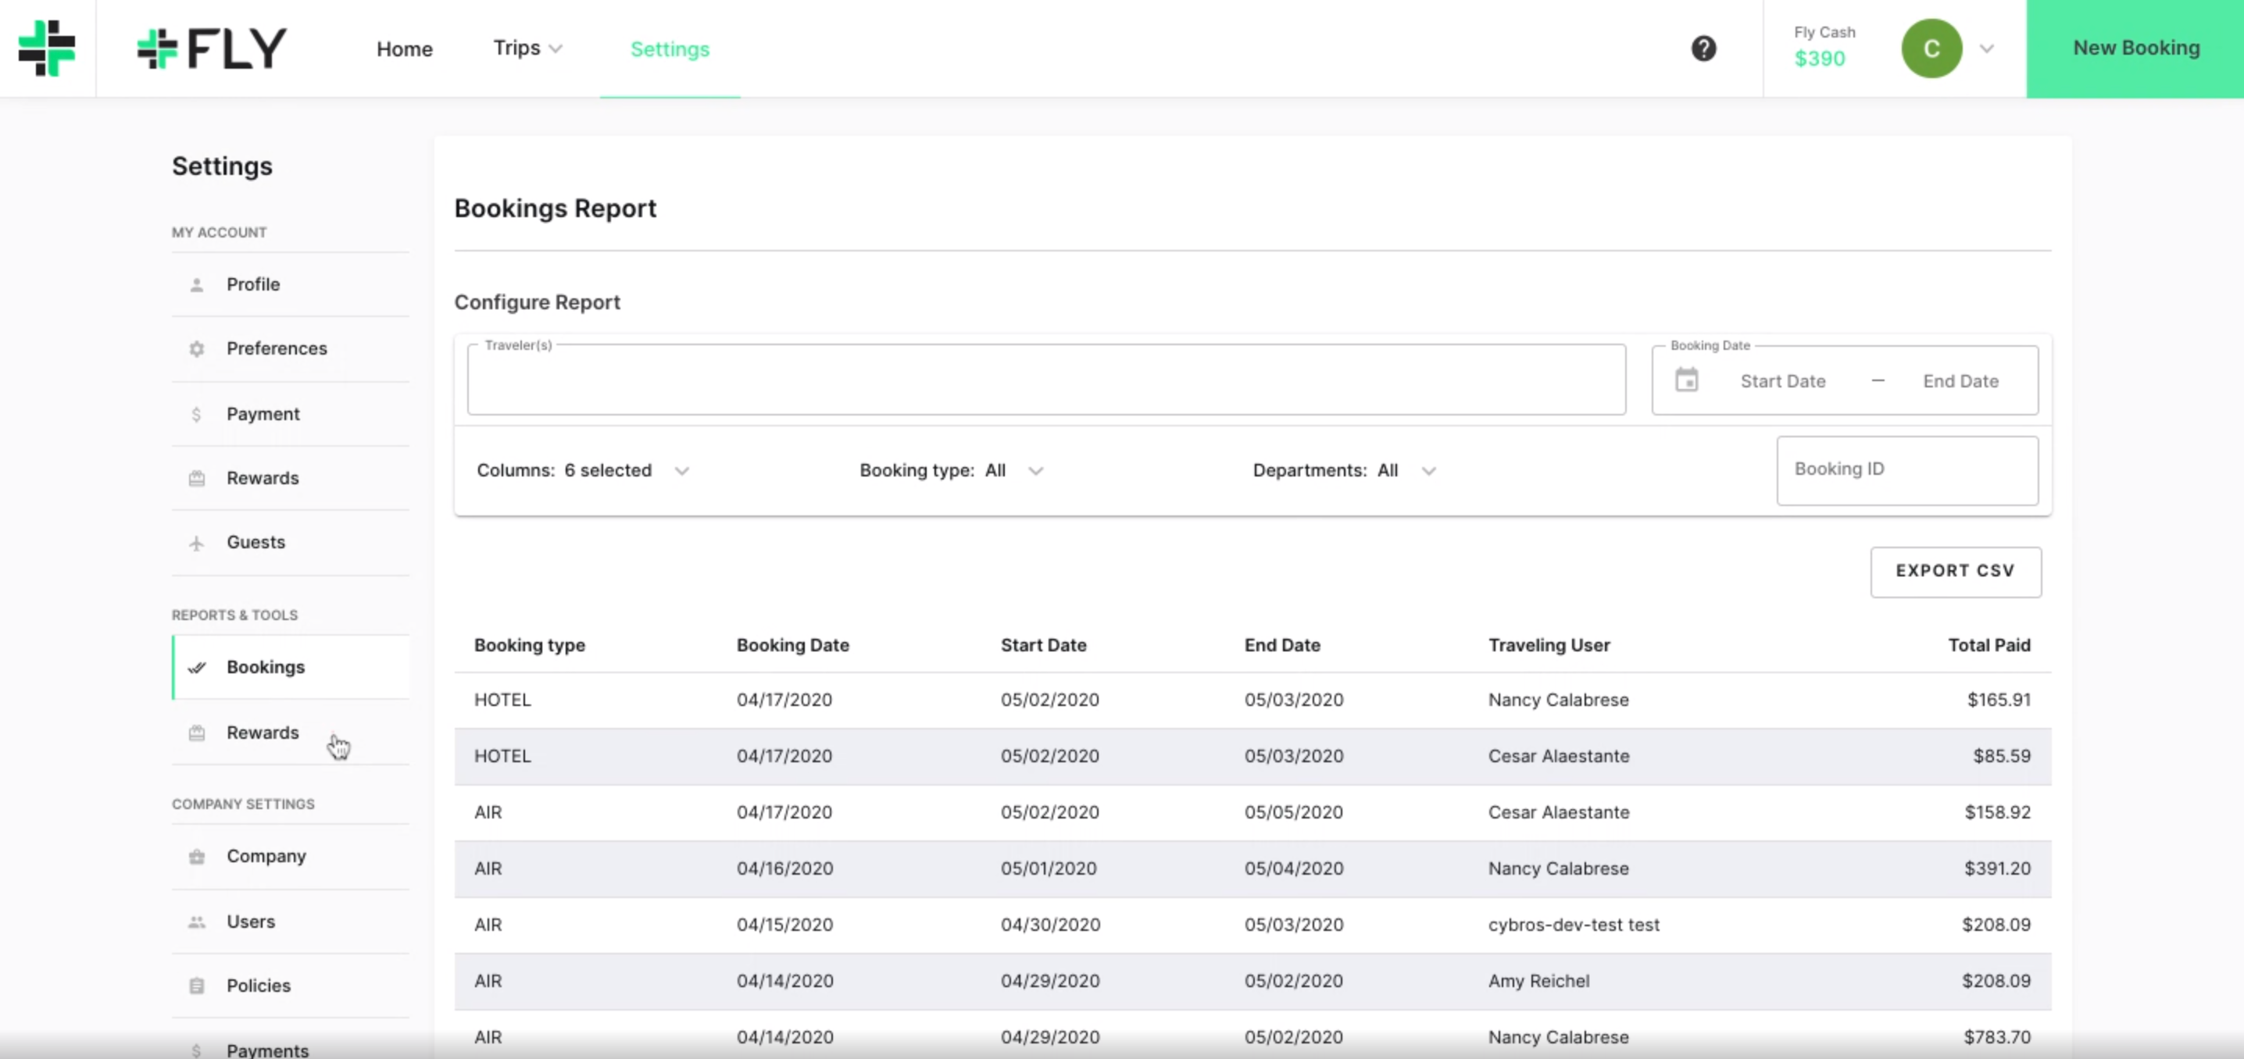The height and width of the screenshot is (1059, 2244).
Task: Go to the Home tab
Action: 404,48
